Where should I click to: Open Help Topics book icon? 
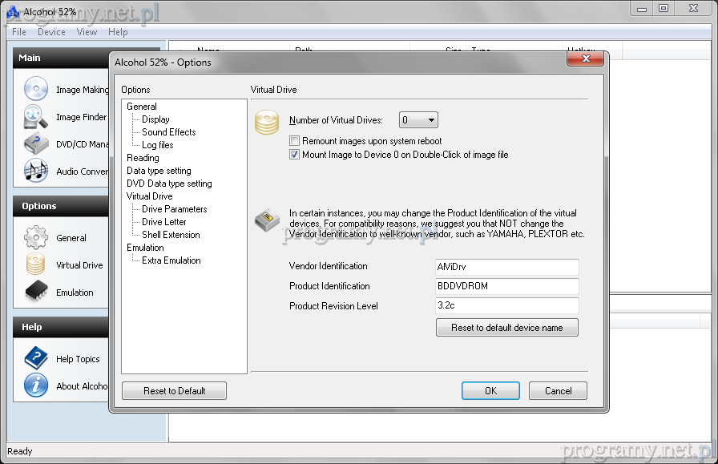point(36,359)
